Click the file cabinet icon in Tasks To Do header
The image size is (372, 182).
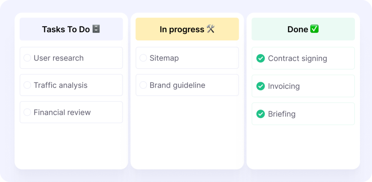[x=96, y=29]
